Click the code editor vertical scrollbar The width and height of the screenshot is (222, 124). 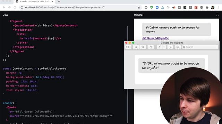pyautogui.click(x=127, y=74)
